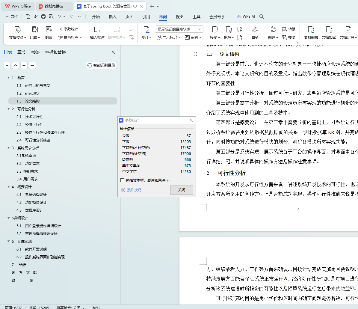The height and width of the screenshot is (309, 358).
Task: Switch to the 引用 ribbon tab
Action: tap(146, 17)
